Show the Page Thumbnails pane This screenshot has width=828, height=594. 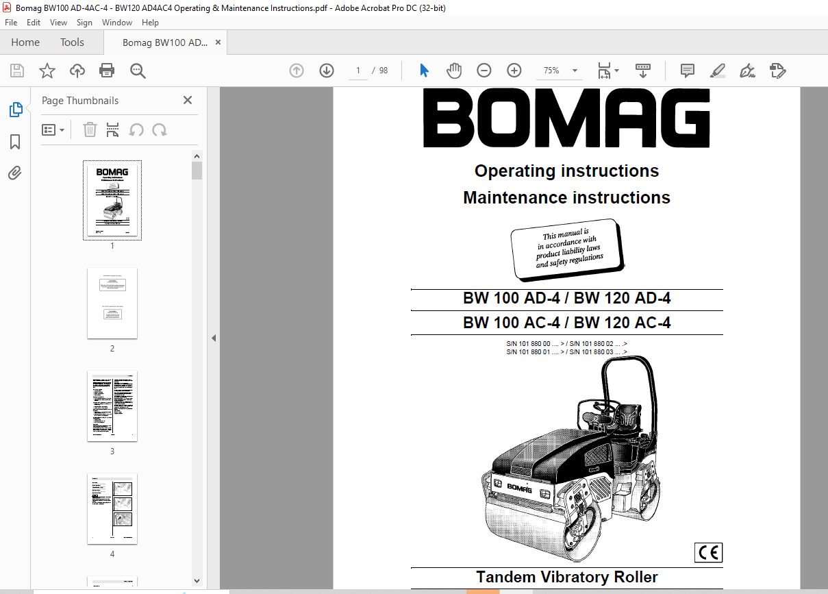[15, 110]
